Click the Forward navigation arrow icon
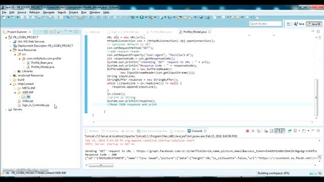 pyautogui.click(x=247, y=18)
